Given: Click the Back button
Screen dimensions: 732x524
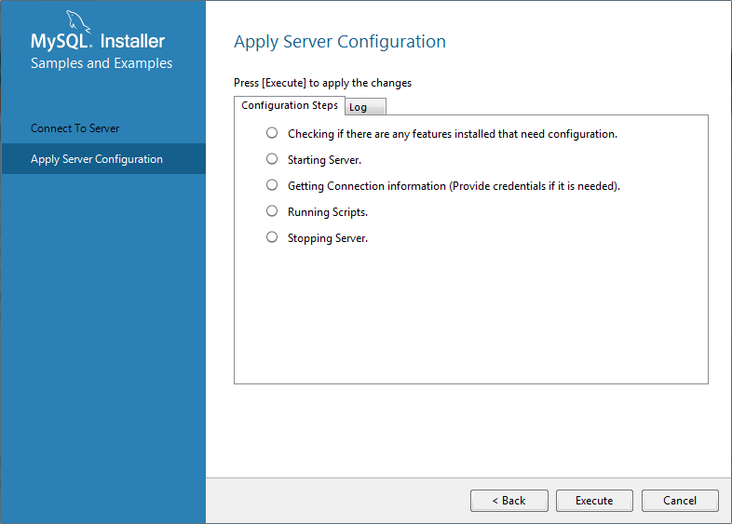Looking at the screenshot, I should click(x=509, y=501).
